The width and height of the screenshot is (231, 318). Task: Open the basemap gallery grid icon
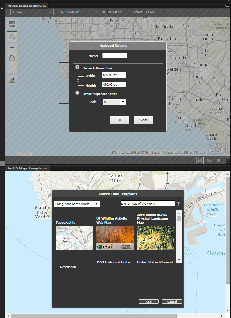point(12,24)
